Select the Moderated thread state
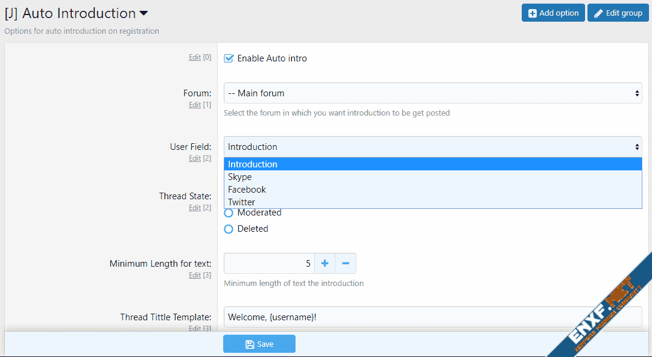 (229, 213)
